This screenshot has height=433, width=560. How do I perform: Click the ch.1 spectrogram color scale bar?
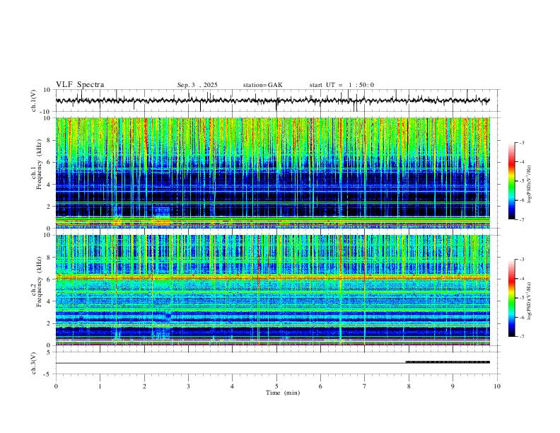click(511, 181)
